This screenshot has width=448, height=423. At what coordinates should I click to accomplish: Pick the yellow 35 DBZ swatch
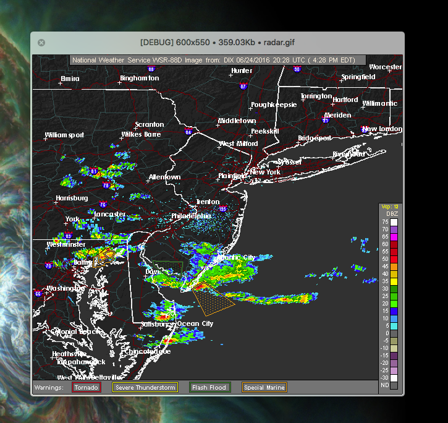pyautogui.click(x=394, y=281)
